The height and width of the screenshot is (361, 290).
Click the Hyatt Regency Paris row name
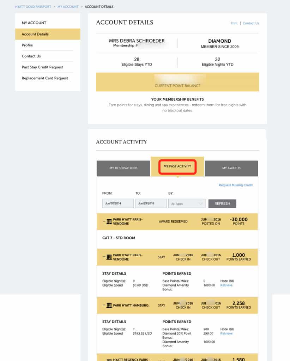[x=131, y=359]
